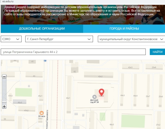This screenshot has height=129, width=165.
Task: Click building 42к2 on the map
Action: tap(100, 76)
